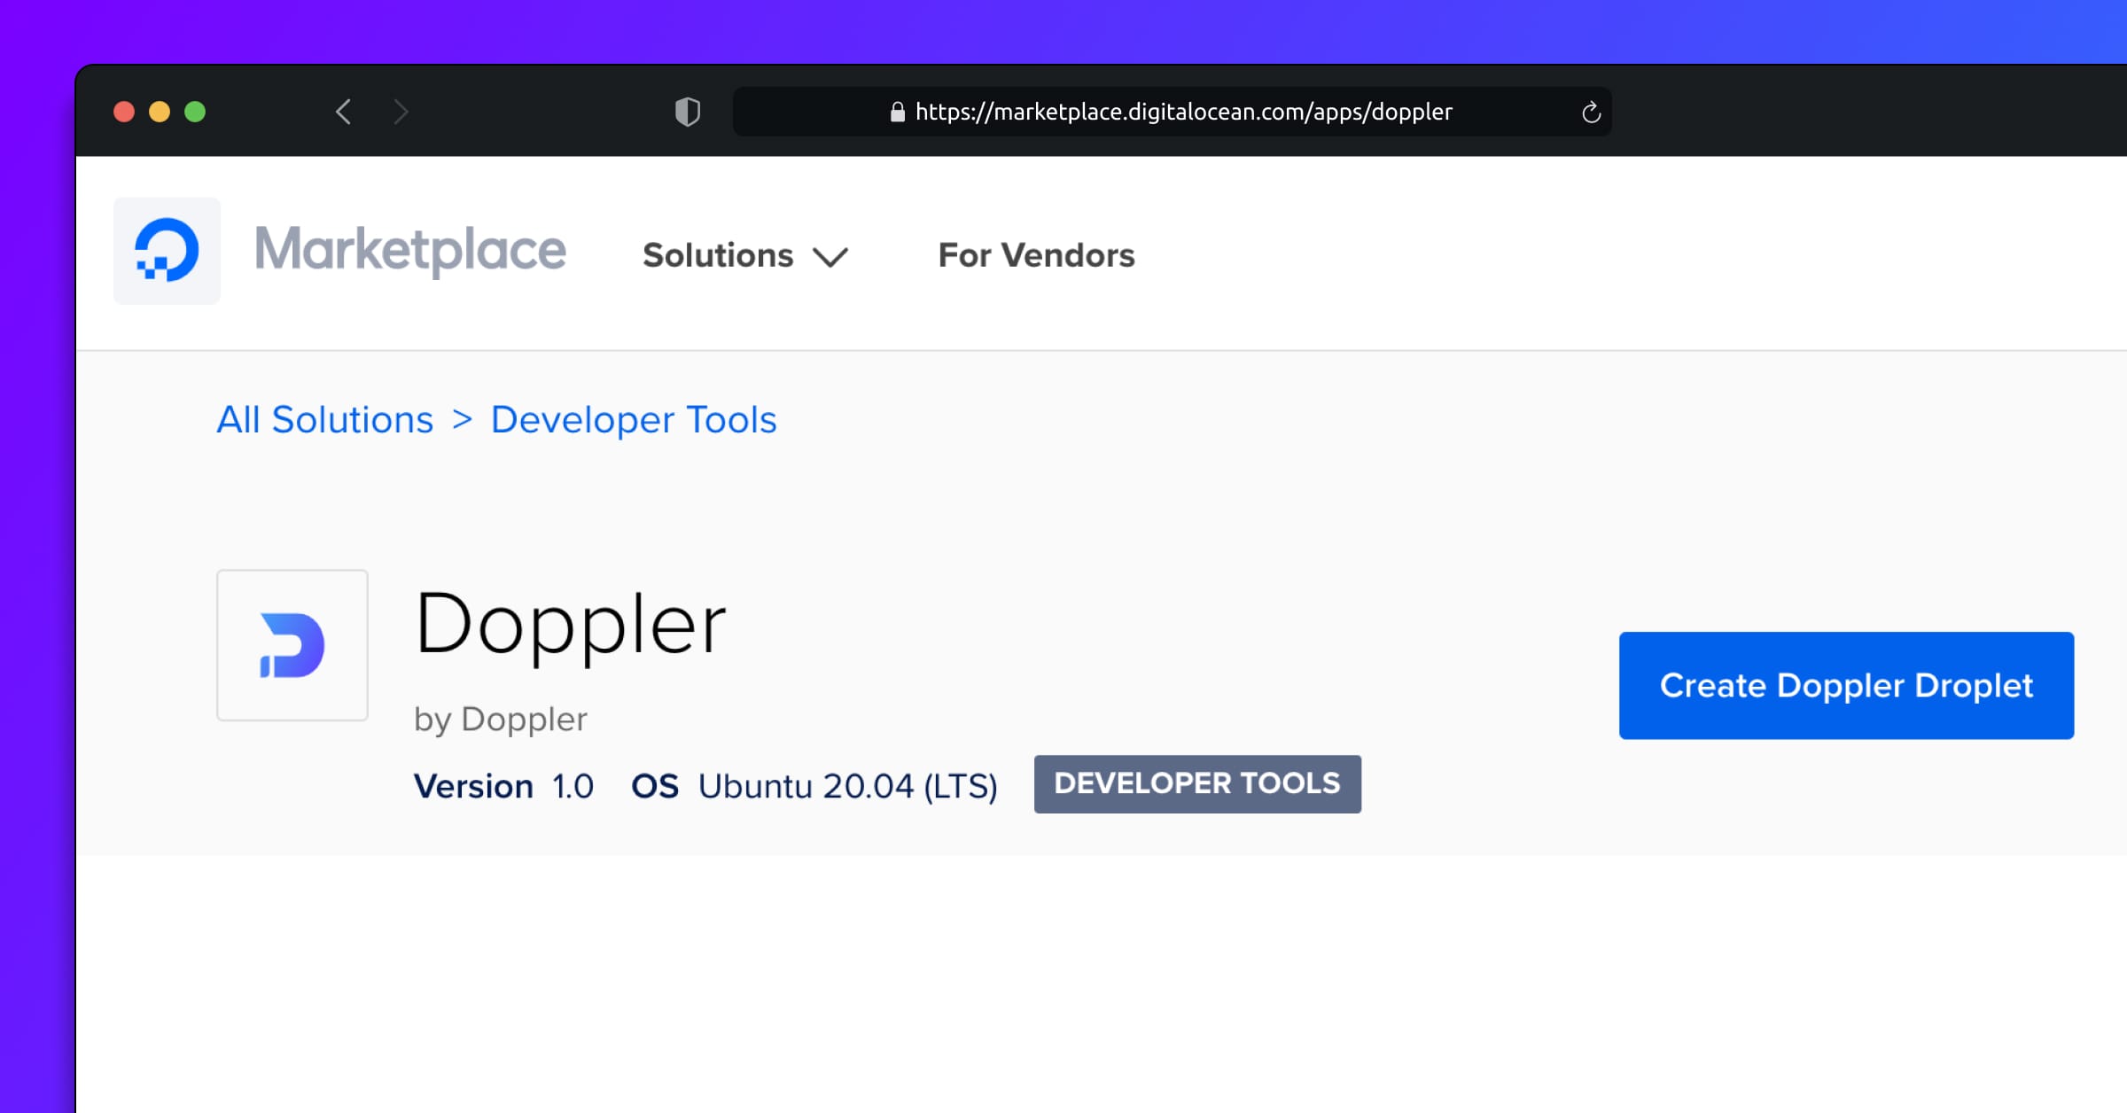
Task: Reload the page with refresh icon
Action: (1591, 113)
